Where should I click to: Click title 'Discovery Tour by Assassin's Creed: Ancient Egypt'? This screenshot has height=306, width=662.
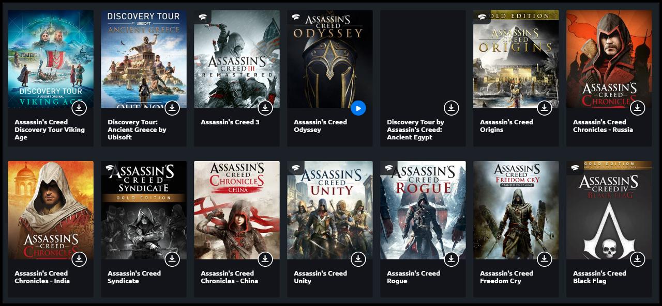tap(415, 130)
